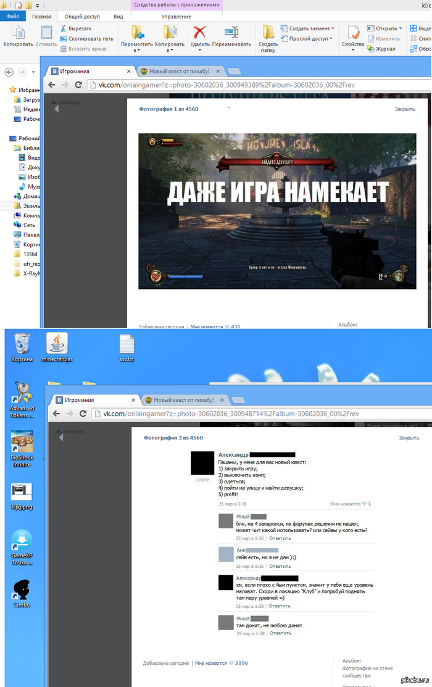Click URL field containing photo-30602036_300948714
Screen dimensions: 432x687
261,414
